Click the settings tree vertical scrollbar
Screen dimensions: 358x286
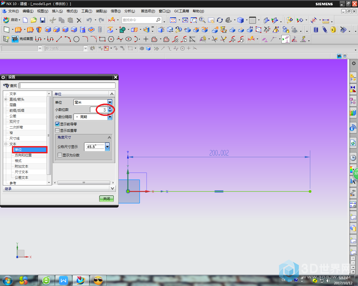[x=49, y=135]
